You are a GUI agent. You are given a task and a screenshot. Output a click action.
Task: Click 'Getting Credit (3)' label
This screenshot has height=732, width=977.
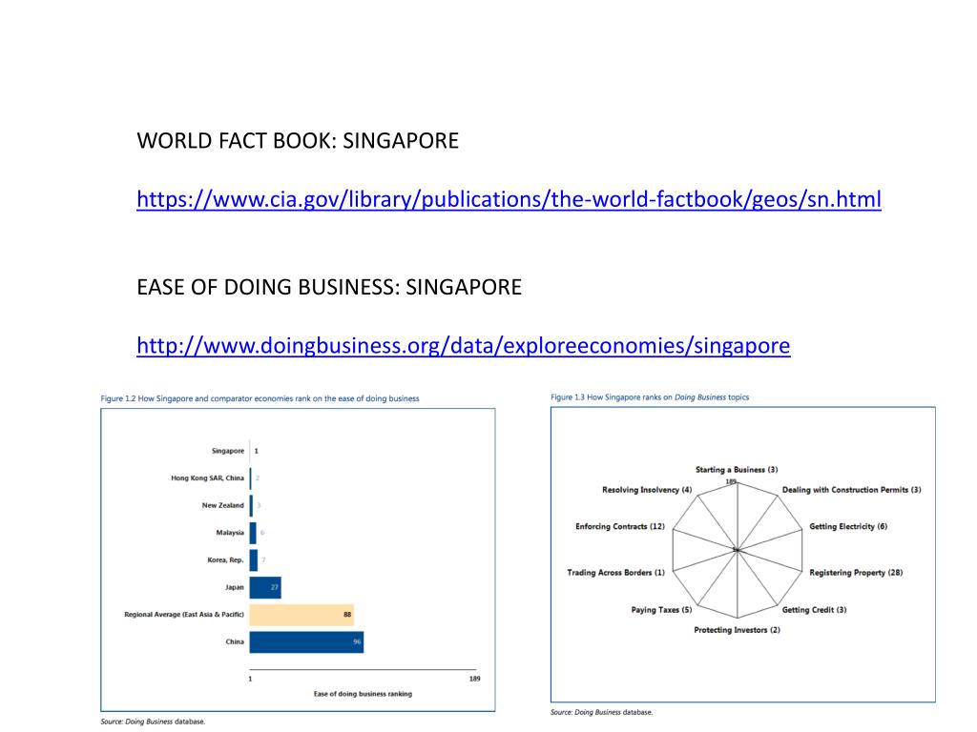815,610
